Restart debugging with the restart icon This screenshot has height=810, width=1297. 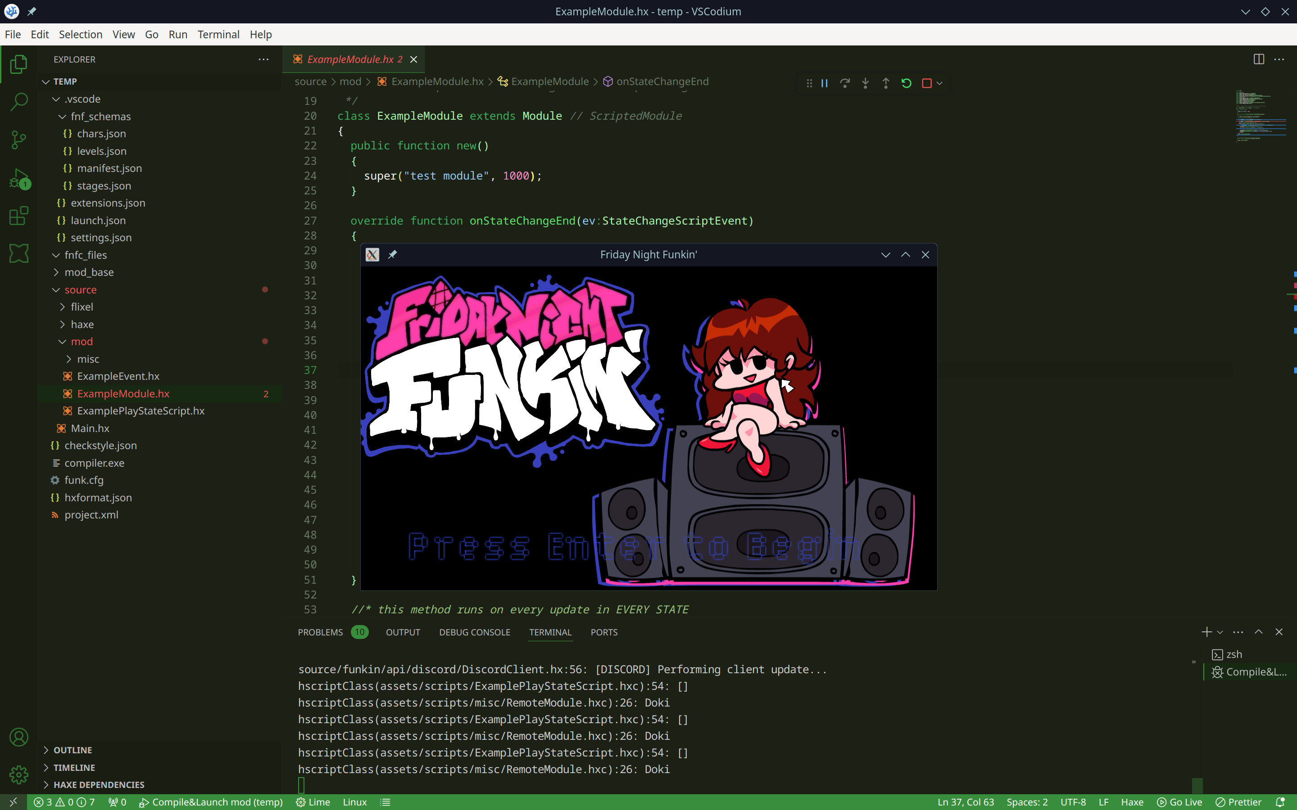click(906, 83)
